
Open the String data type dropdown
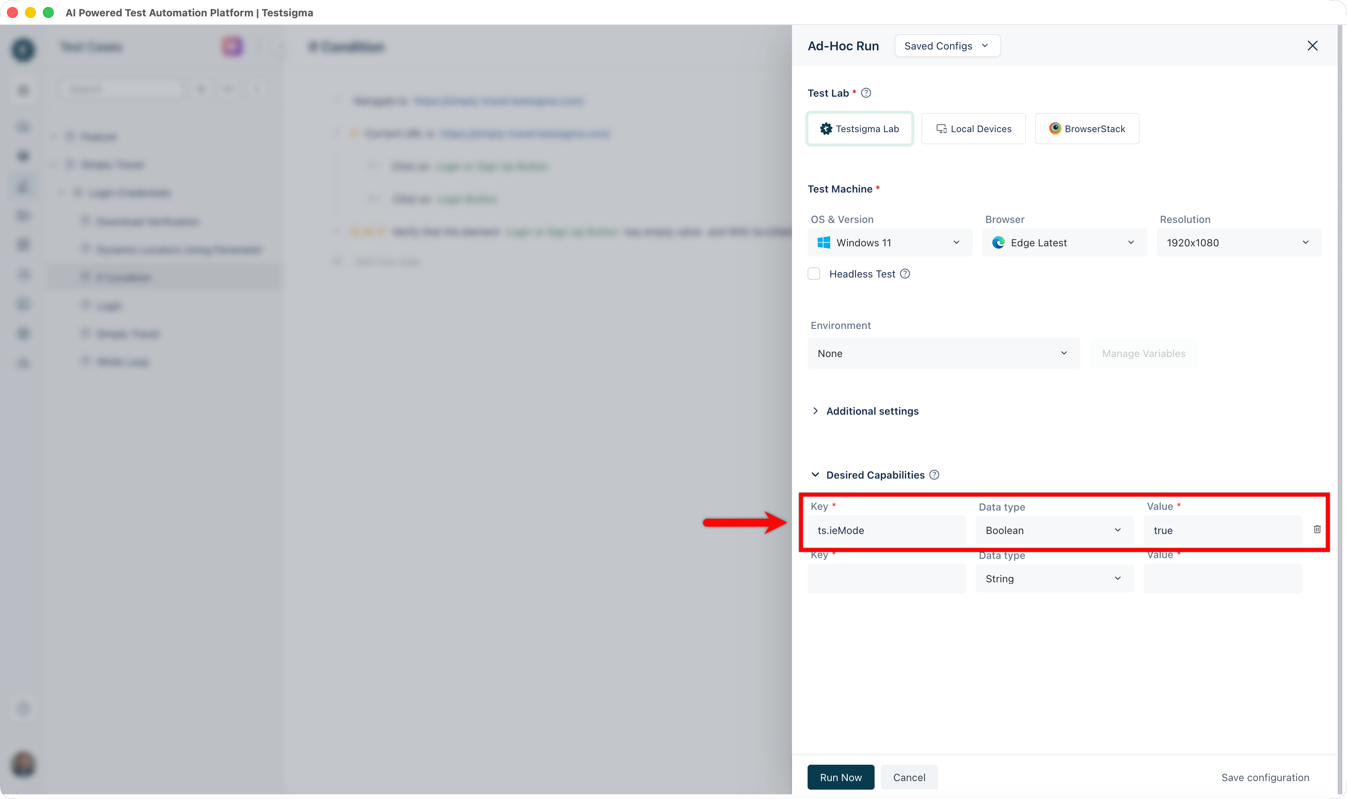(1054, 579)
